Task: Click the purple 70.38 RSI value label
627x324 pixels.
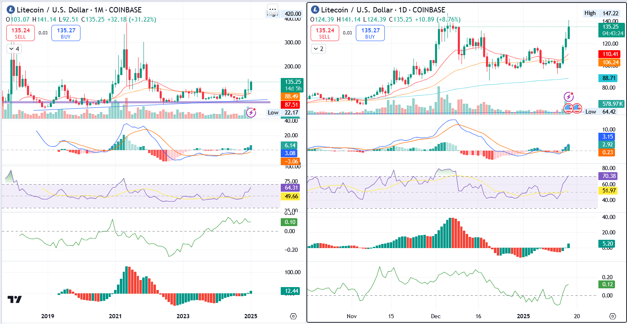Action: coord(608,176)
